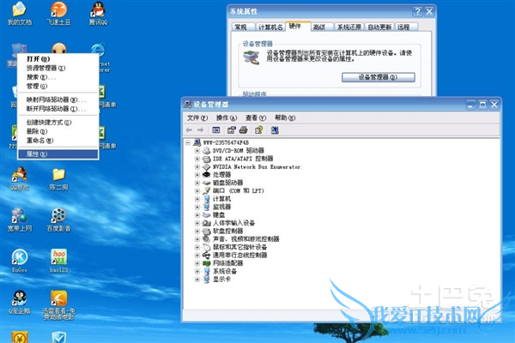515x343 pixels.
Task: Open the 文件(F) menu in Device Manager
Action: click(197, 117)
